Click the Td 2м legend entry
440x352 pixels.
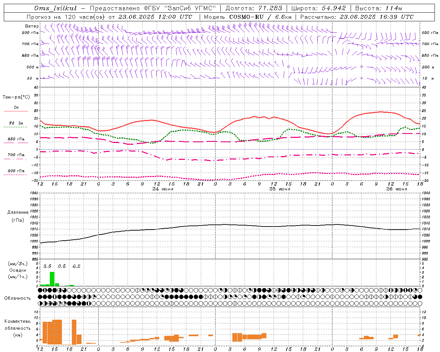point(16,123)
